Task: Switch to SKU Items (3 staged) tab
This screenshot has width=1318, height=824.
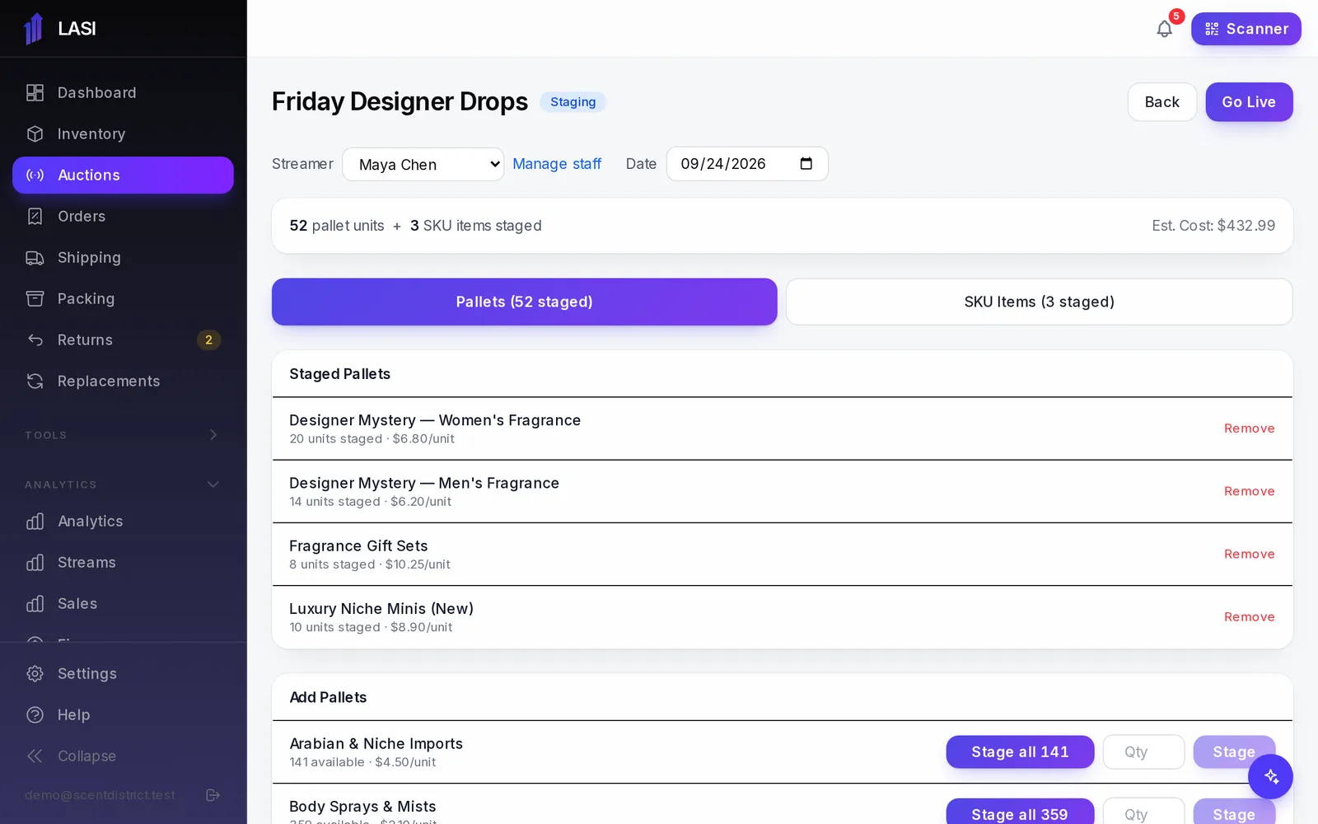Action: point(1039,302)
